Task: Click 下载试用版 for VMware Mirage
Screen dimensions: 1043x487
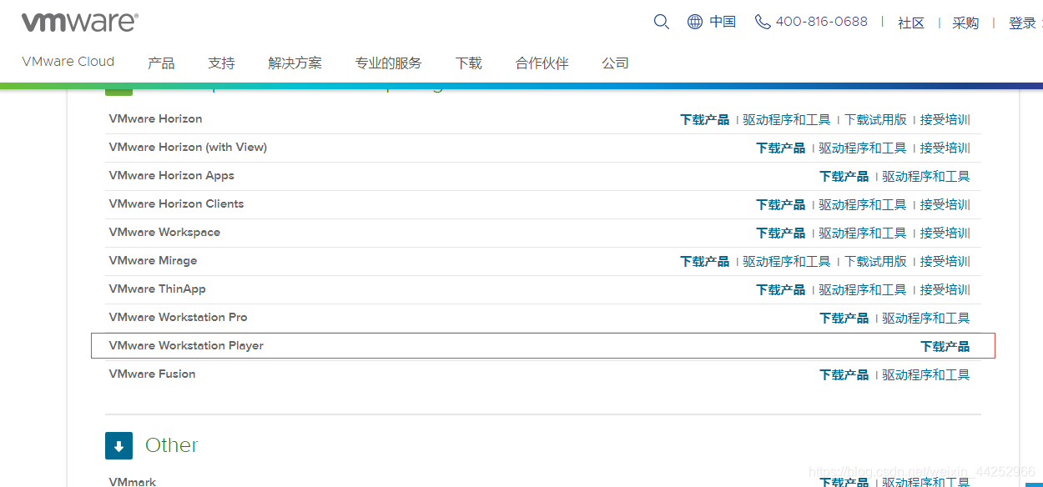Action: coord(875,261)
